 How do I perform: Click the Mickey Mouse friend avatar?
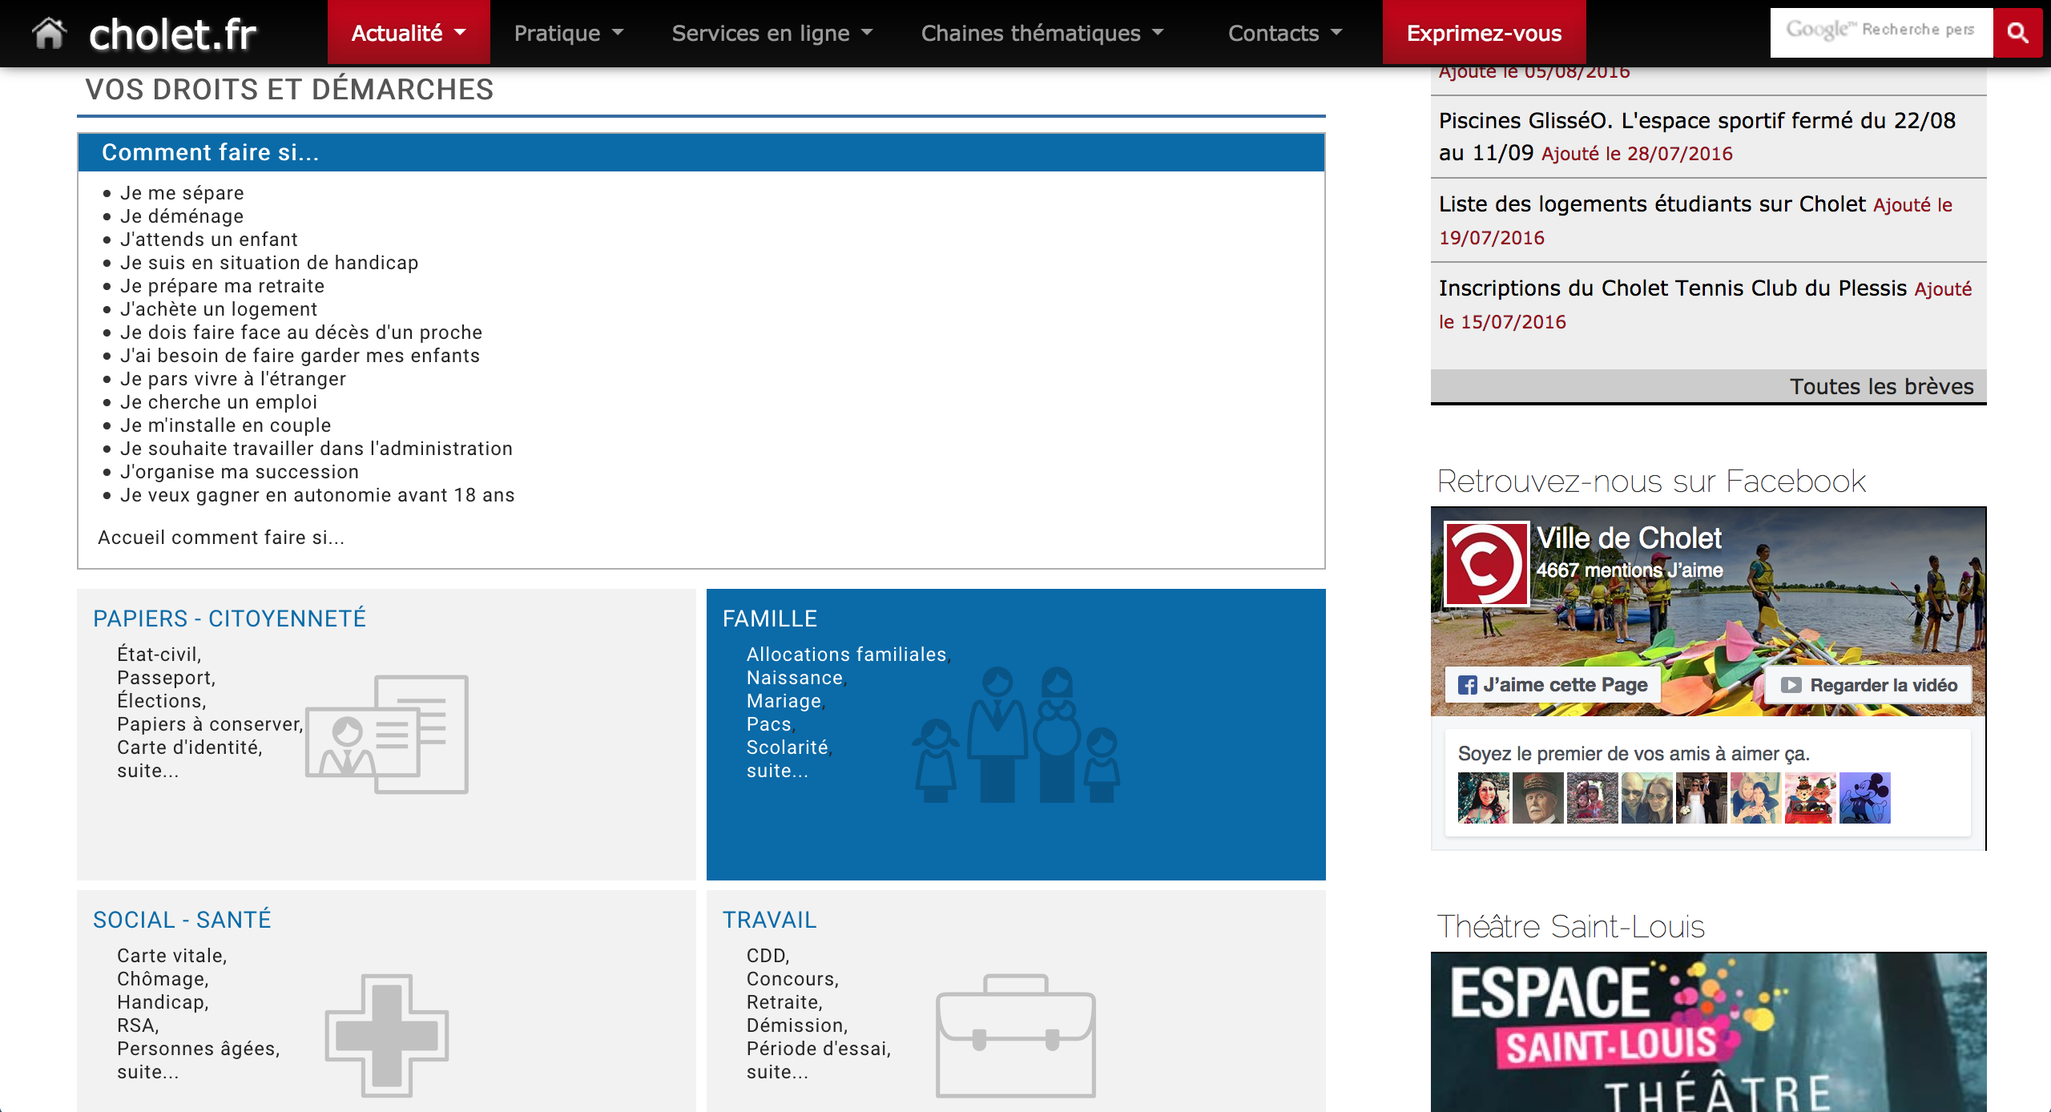coord(1864,797)
